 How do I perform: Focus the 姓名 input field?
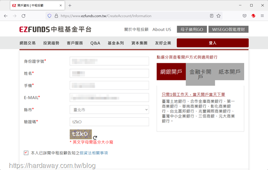click(x=109, y=73)
